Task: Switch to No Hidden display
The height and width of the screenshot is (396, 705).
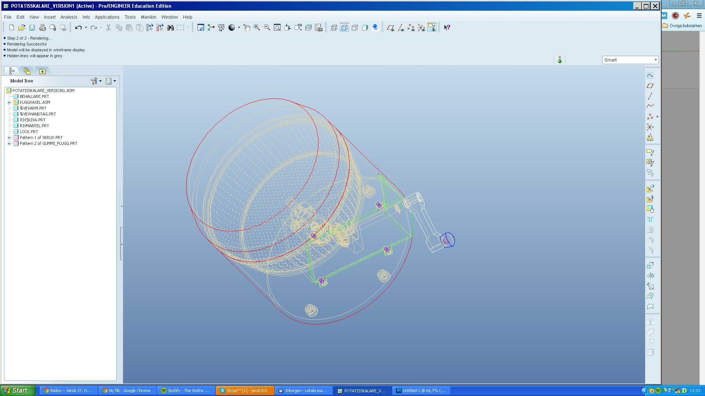Action: (355, 27)
